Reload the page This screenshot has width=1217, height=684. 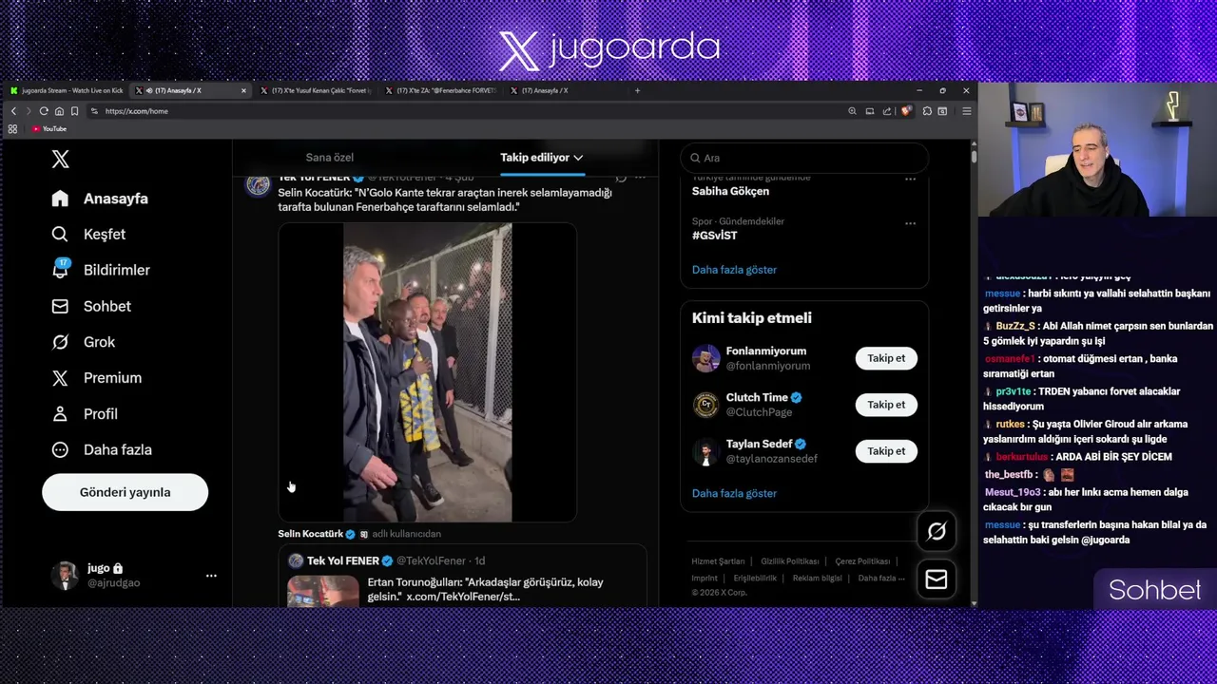coord(44,111)
